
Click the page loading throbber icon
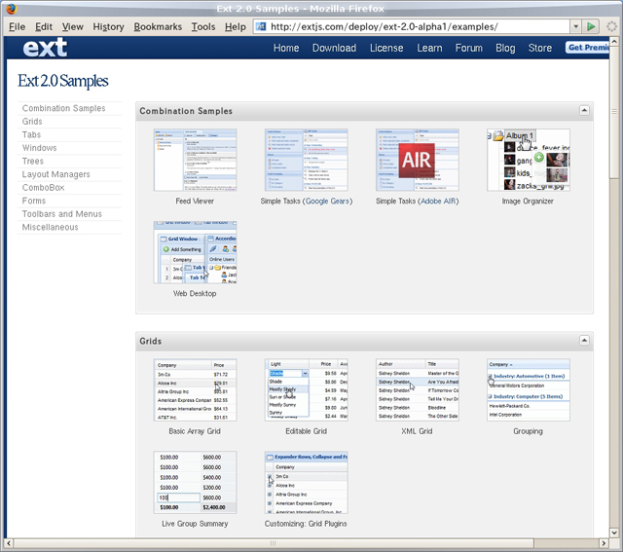tap(611, 26)
